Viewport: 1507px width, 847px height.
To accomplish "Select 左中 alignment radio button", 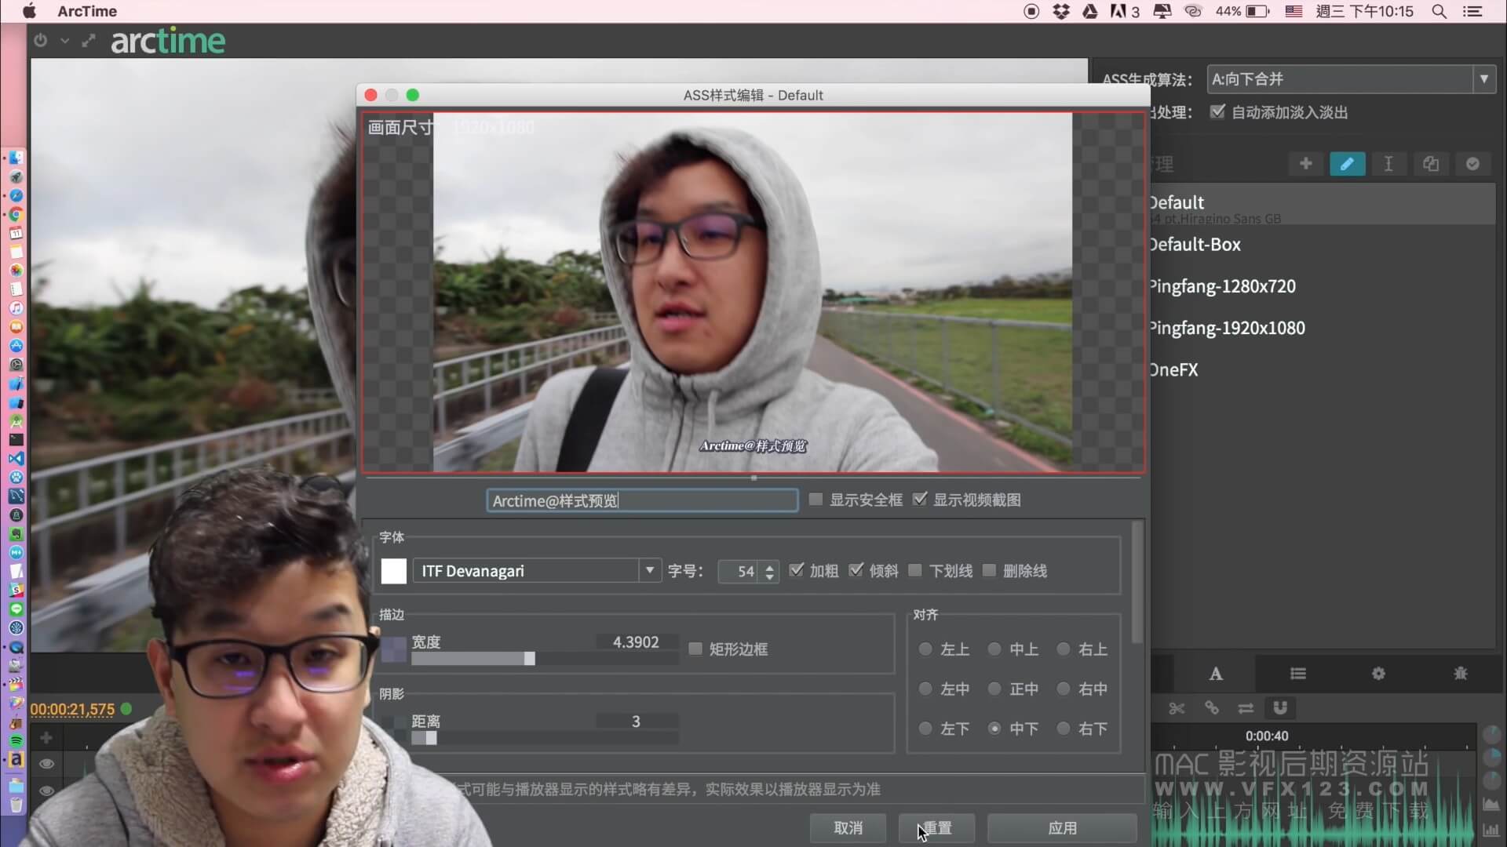I will pyautogui.click(x=925, y=689).
